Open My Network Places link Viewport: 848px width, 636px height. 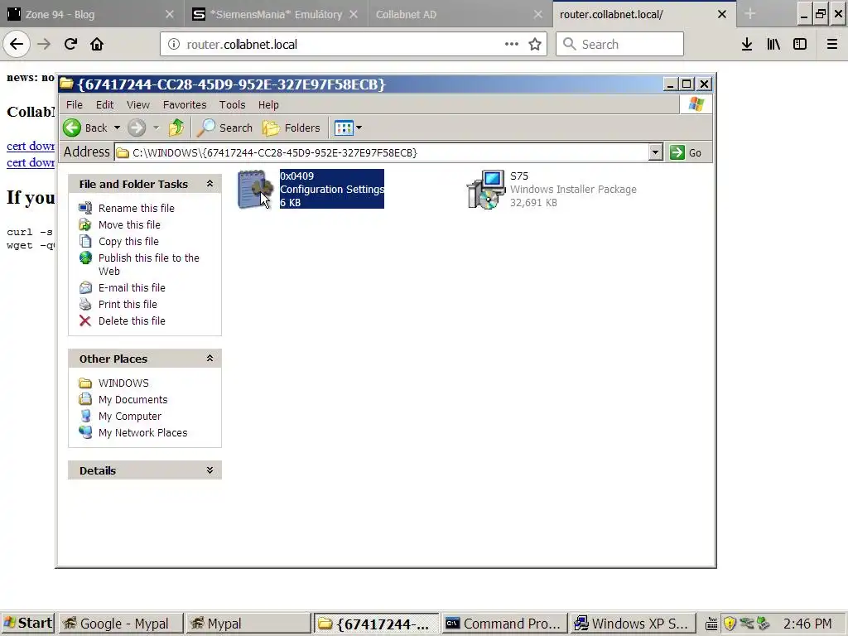[x=142, y=433]
